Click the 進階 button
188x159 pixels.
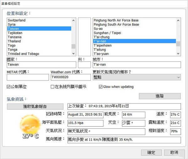[x=160, y=96]
